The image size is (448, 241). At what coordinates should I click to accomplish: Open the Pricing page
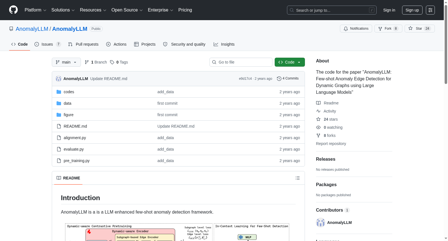pos(185,10)
